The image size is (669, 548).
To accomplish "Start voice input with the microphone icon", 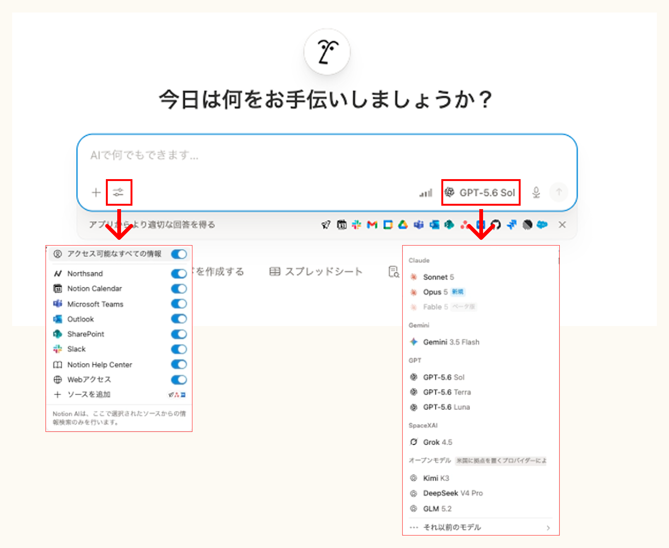I will pyautogui.click(x=536, y=192).
